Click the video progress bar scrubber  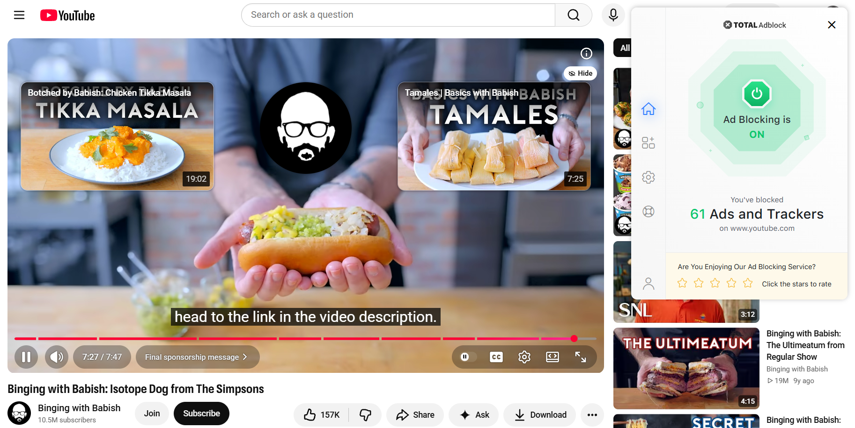tap(574, 338)
